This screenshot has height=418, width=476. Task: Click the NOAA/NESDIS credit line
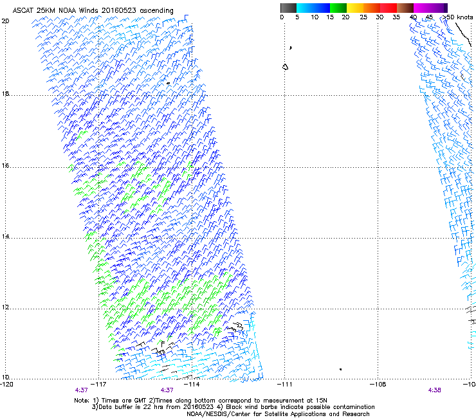tap(278, 414)
